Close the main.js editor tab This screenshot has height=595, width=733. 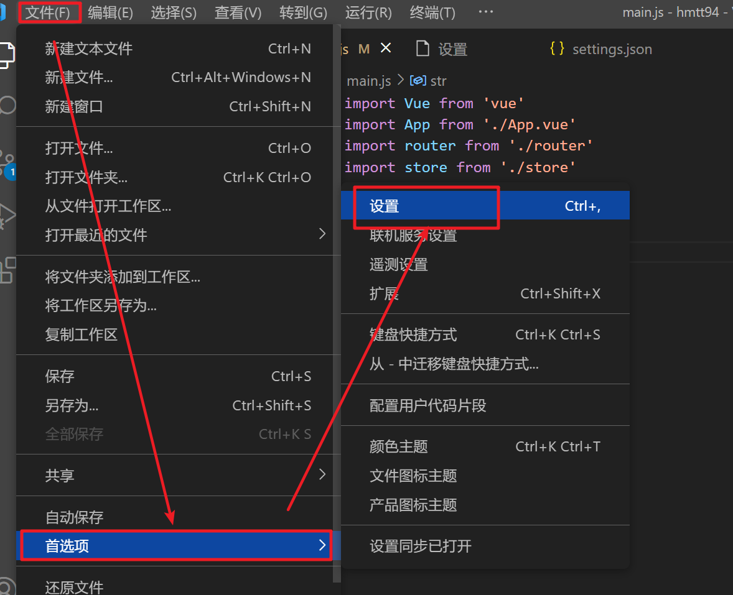click(x=386, y=48)
